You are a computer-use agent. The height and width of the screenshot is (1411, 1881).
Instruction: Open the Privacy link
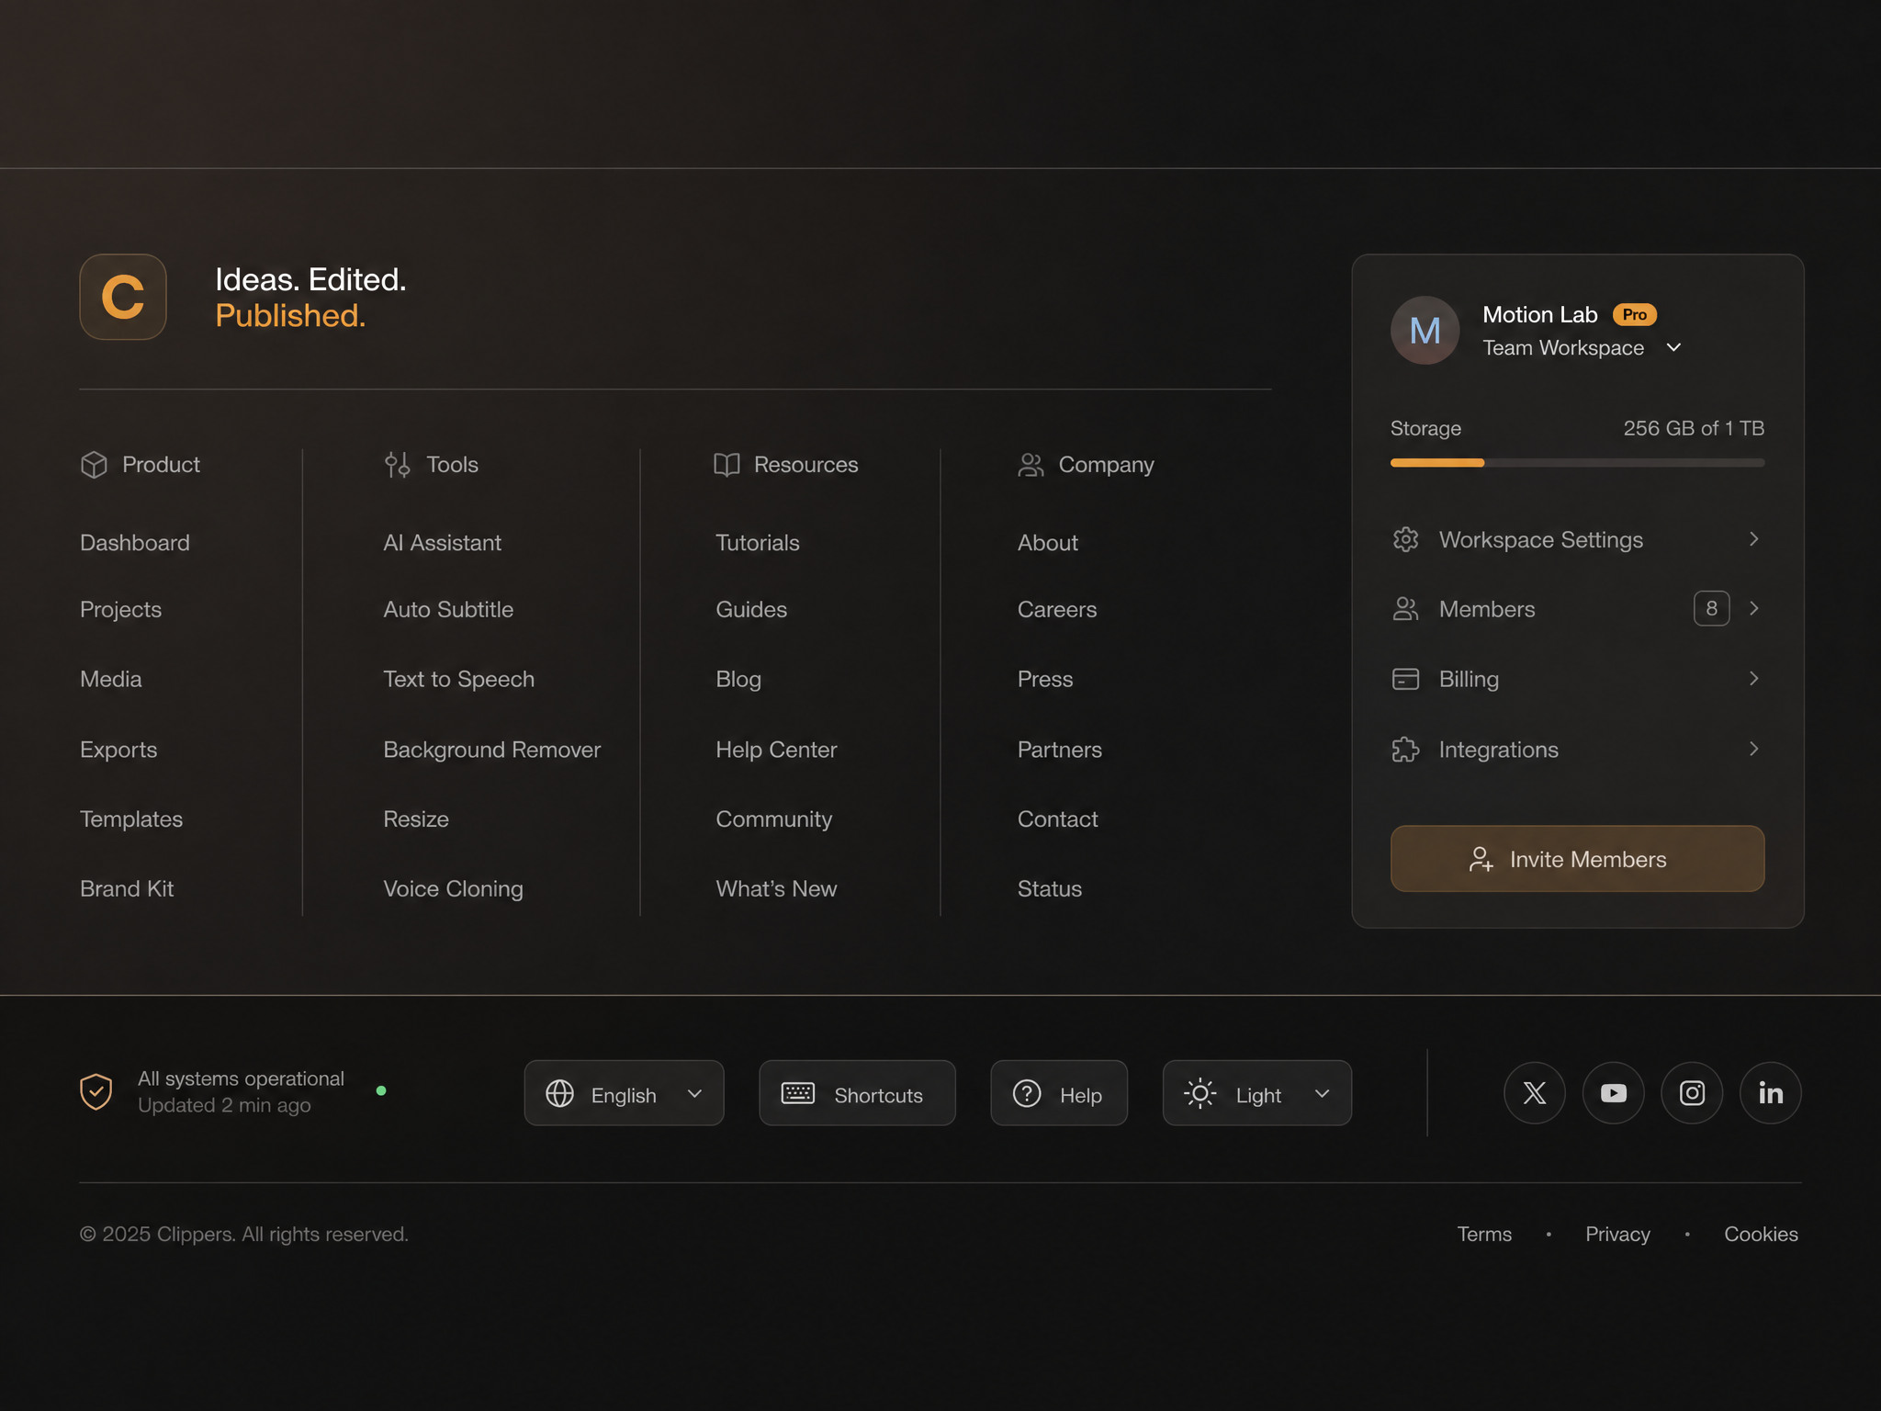click(1617, 1234)
